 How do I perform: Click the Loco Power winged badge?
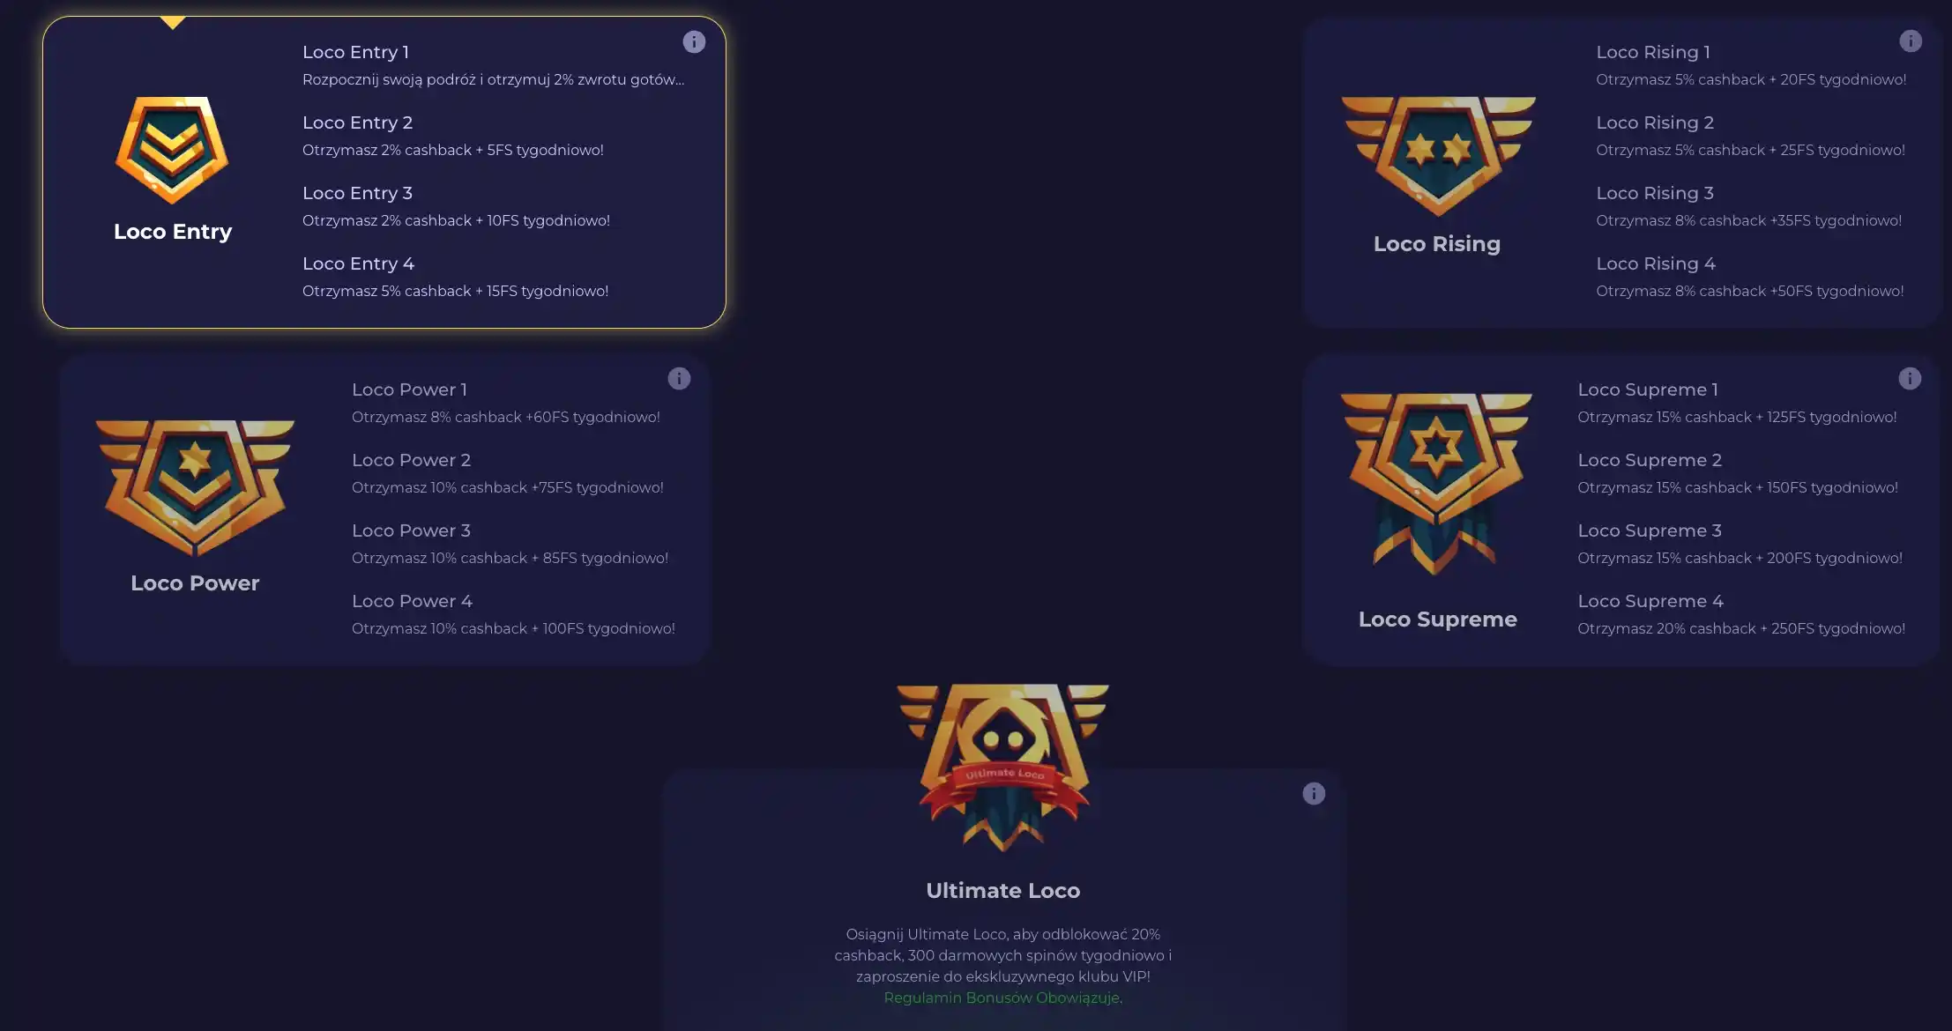[195, 487]
